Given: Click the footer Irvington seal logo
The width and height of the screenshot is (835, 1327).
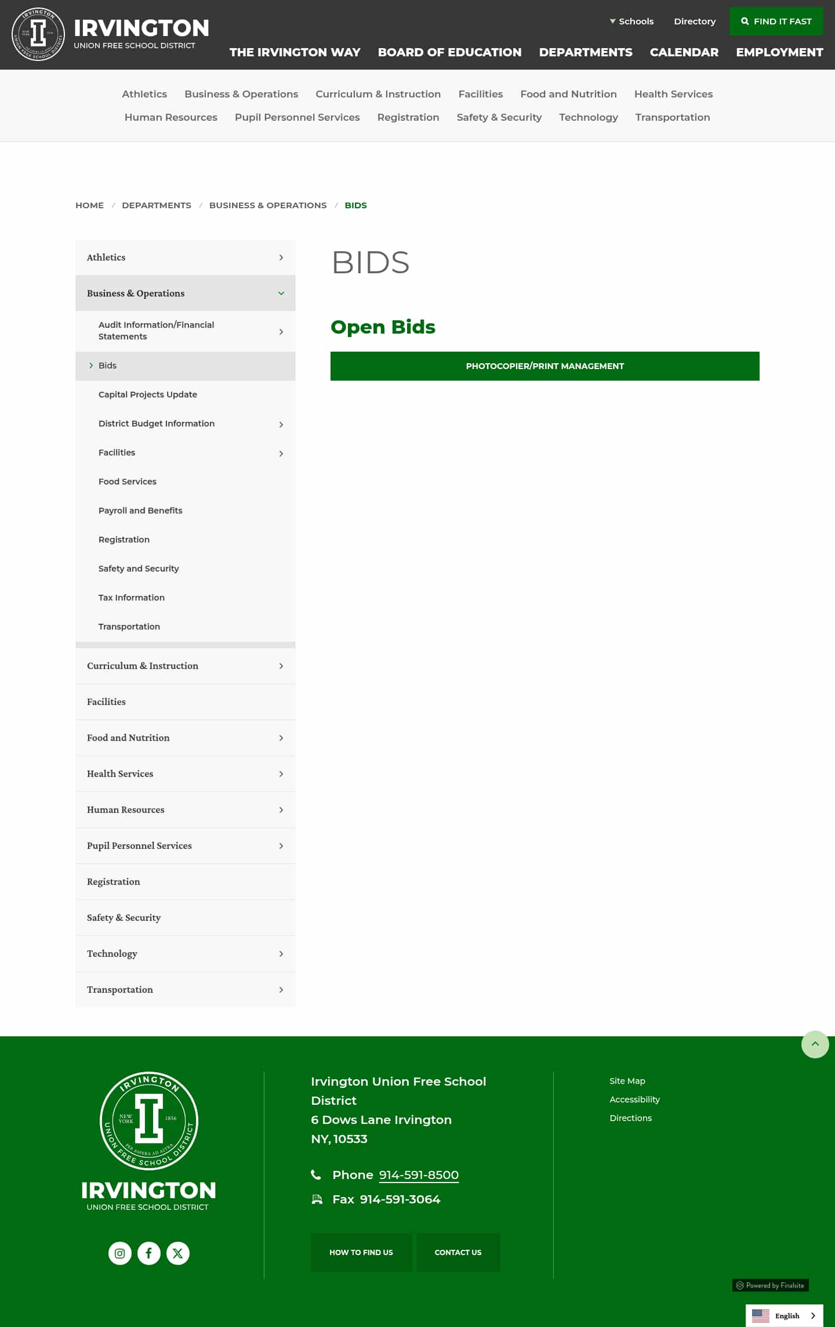Looking at the screenshot, I should click(149, 1121).
